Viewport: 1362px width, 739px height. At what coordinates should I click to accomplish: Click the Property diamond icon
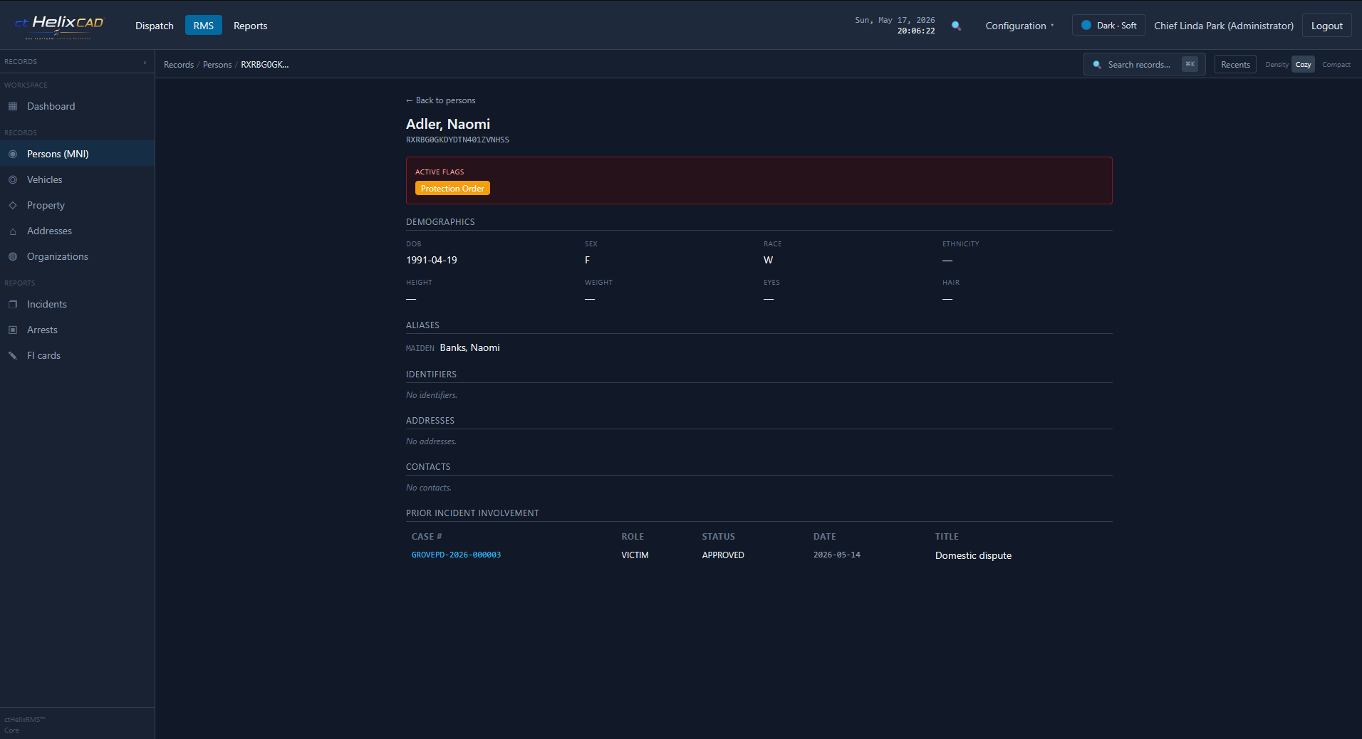tap(13, 205)
